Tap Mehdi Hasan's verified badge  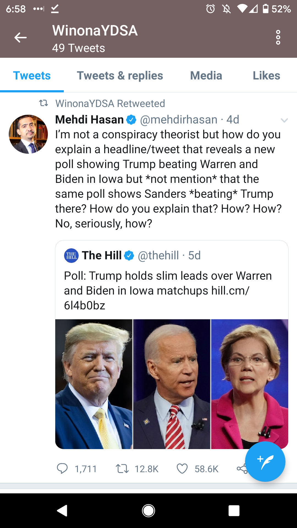point(131,119)
